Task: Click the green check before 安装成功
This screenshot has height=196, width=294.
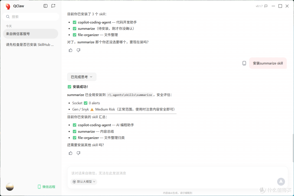Action: coord(69,87)
